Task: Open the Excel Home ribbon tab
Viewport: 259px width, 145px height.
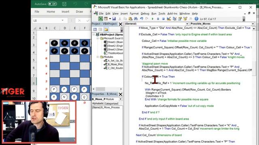Action: tap(51, 12)
